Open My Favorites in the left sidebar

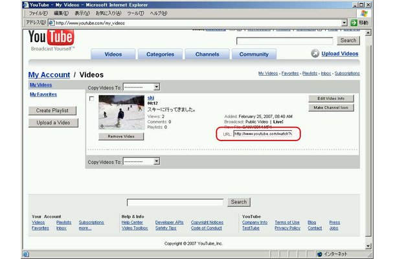[43, 95]
